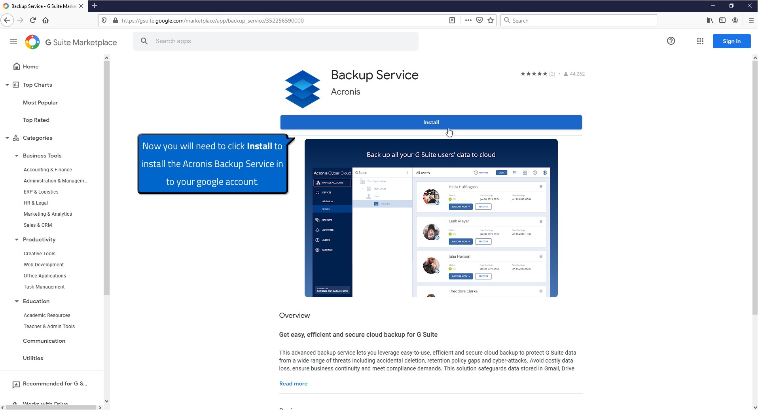Image resolution: width=758 pixels, height=410 pixels.
Task: Click the Acronis developer name
Action: click(345, 92)
